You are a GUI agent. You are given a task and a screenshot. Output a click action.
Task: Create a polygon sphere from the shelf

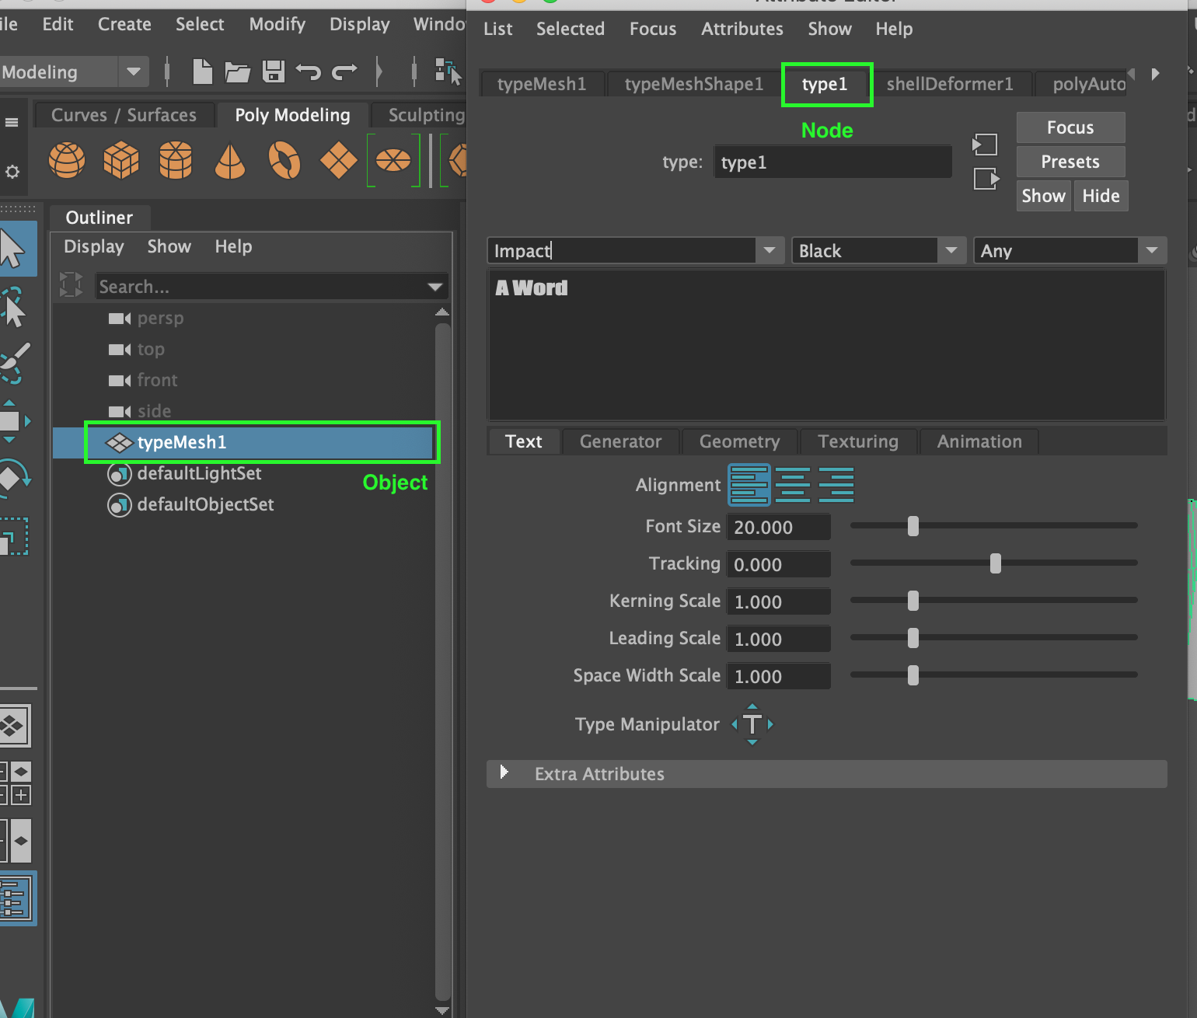tap(66, 161)
